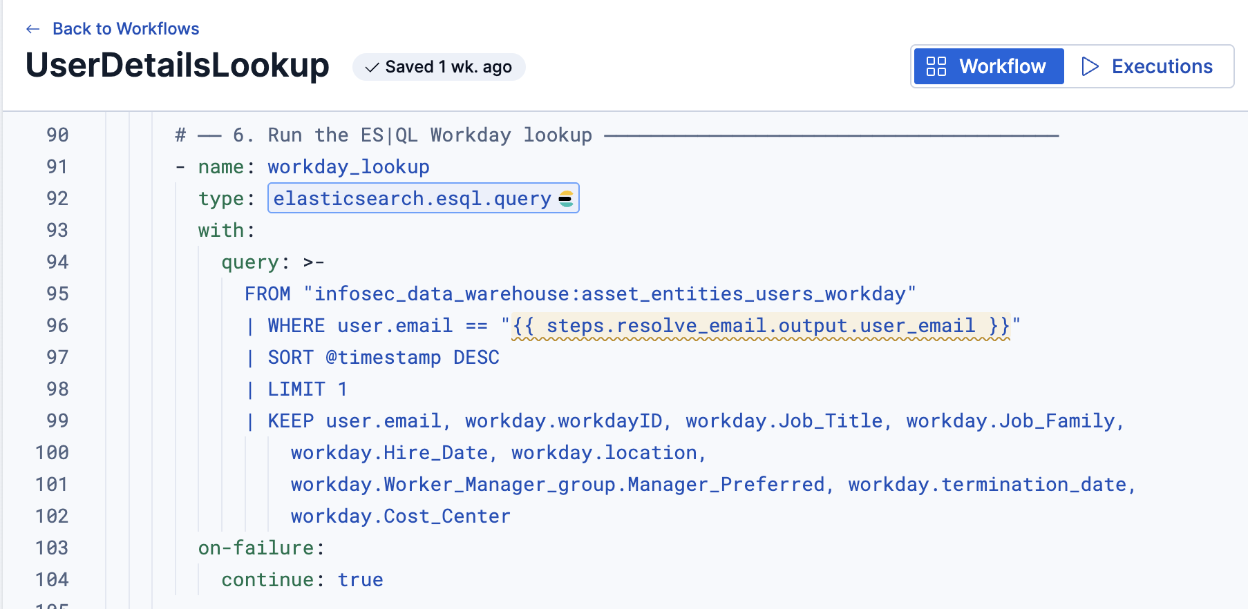Click the back arrow icon
The image size is (1248, 609).
pyautogui.click(x=32, y=29)
